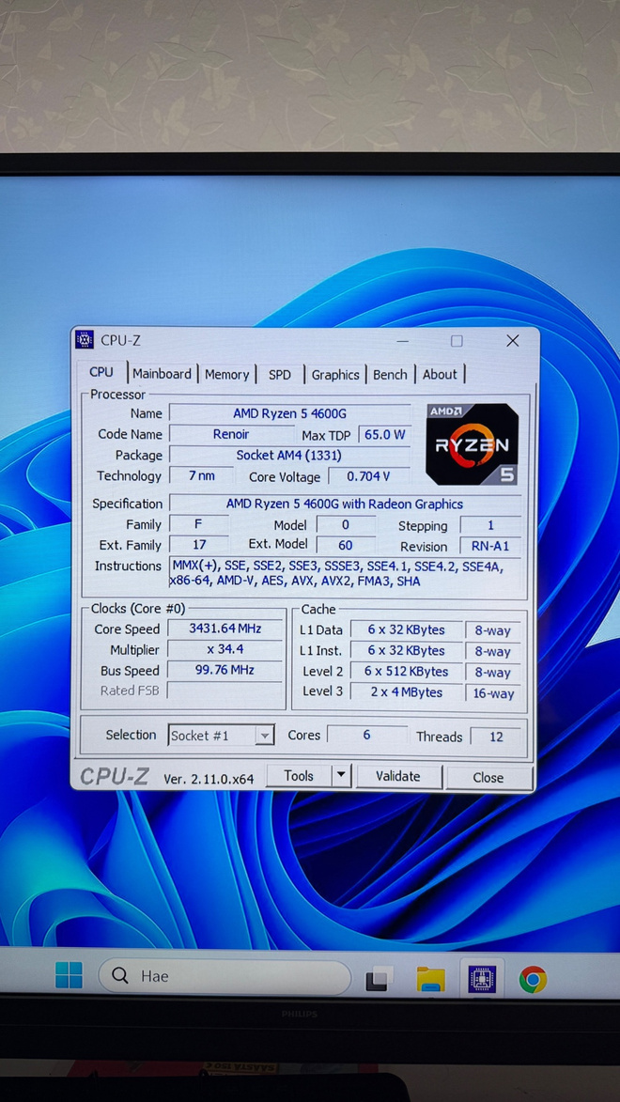The height and width of the screenshot is (1102, 620).
Task: Click the Multiplier value x 34.4
Action: click(225, 649)
